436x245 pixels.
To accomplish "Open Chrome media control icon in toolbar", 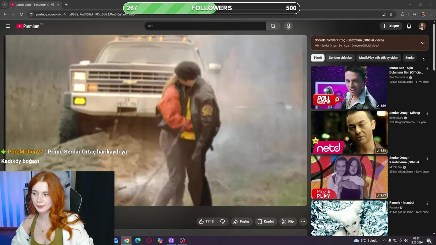I will click(415, 14).
